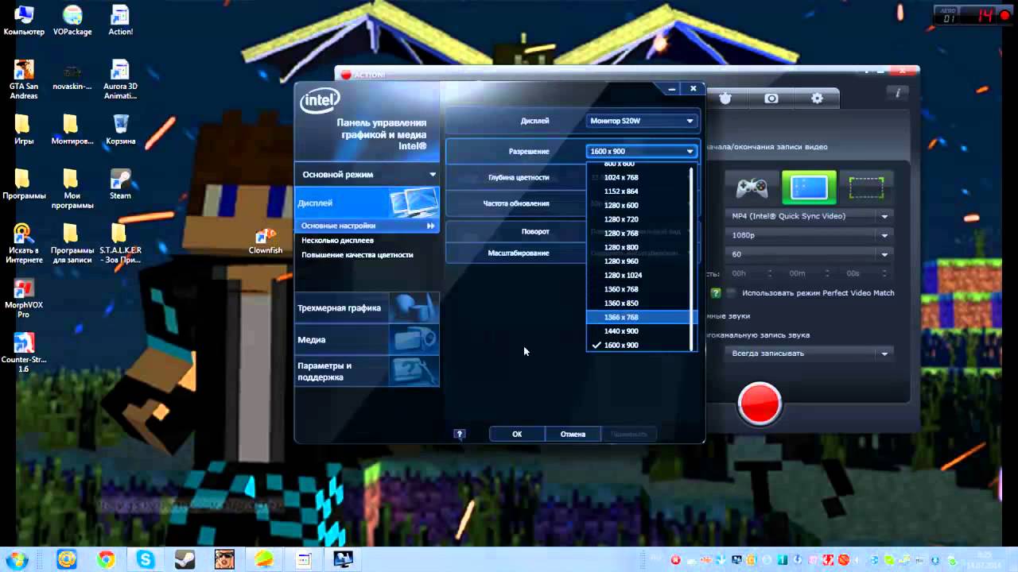This screenshot has width=1018, height=572.
Task: Click the green help question mark in Action!
Action: tap(716, 293)
